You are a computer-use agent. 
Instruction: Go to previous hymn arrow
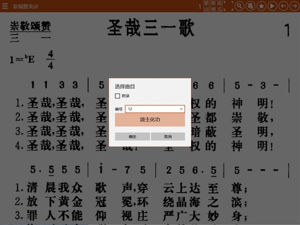point(283,6)
